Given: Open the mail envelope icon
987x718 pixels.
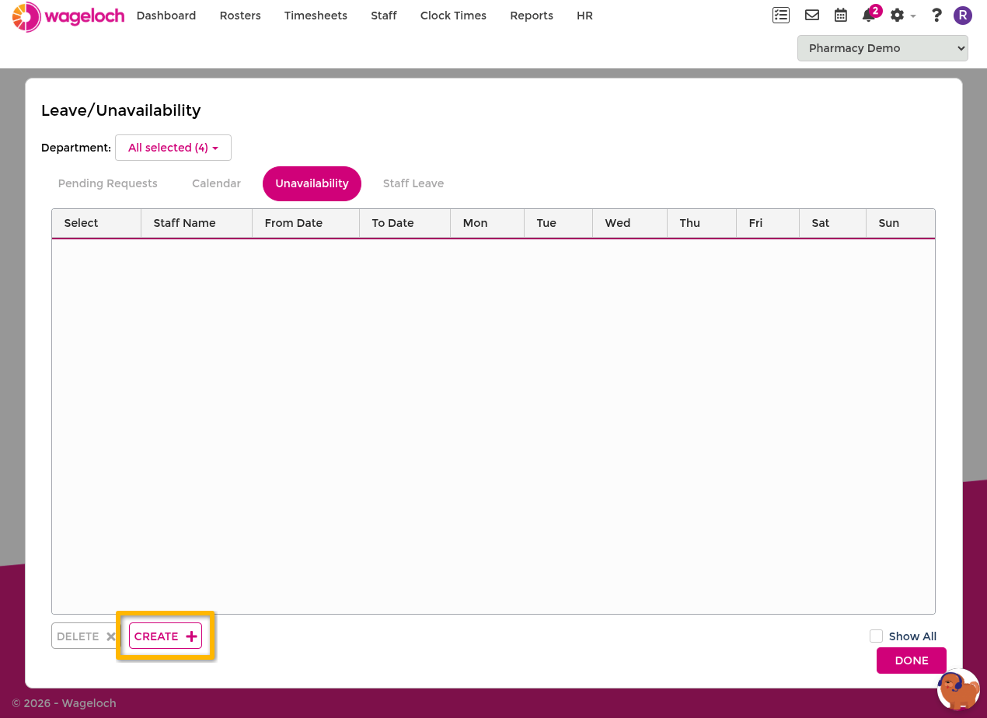Looking at the screenshot, I should click(x=812, y=15).
